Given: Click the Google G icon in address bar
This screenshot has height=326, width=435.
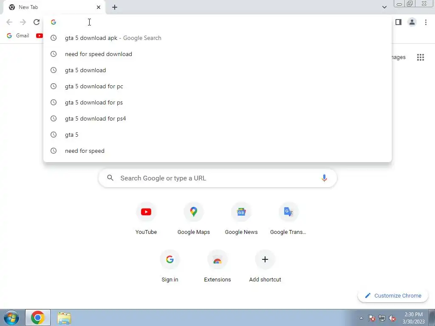Looking at the screenshot, I should tap(54, 22).
